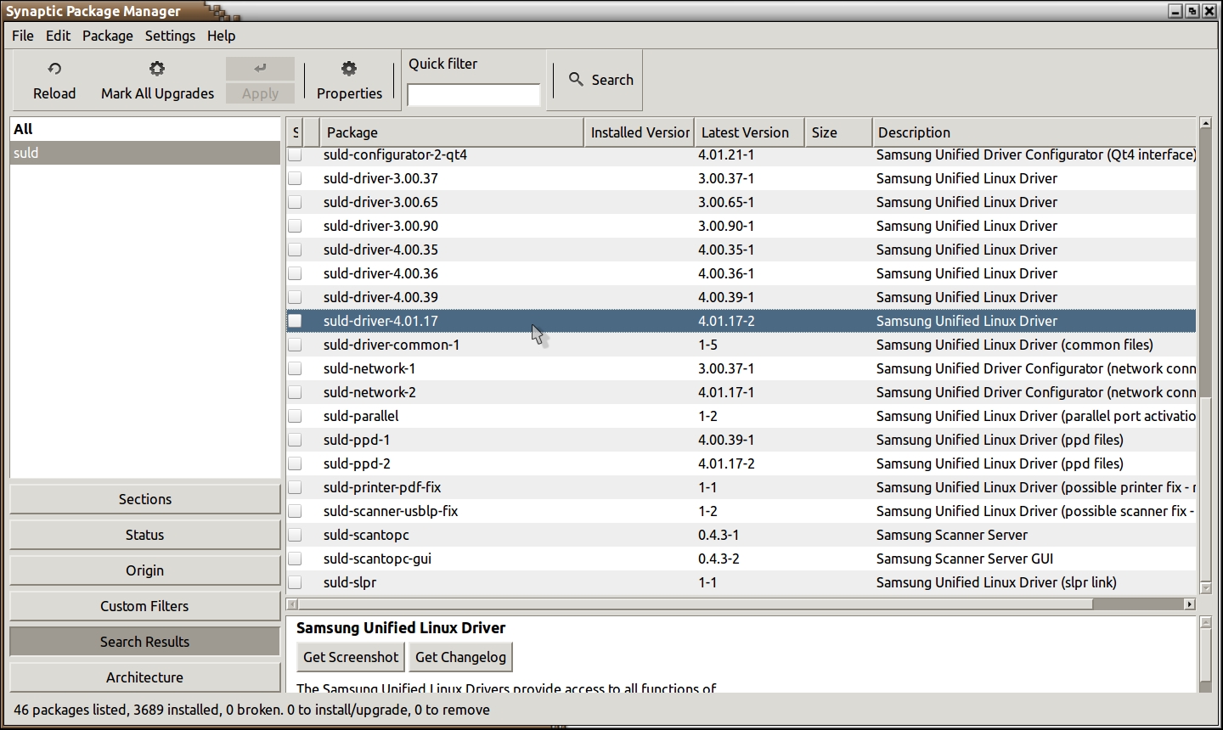Toggle the suld-scantopc-gui package checkbox
Image resolution: width=1223 pixels, height=730 pixels.
coord(295,559)
